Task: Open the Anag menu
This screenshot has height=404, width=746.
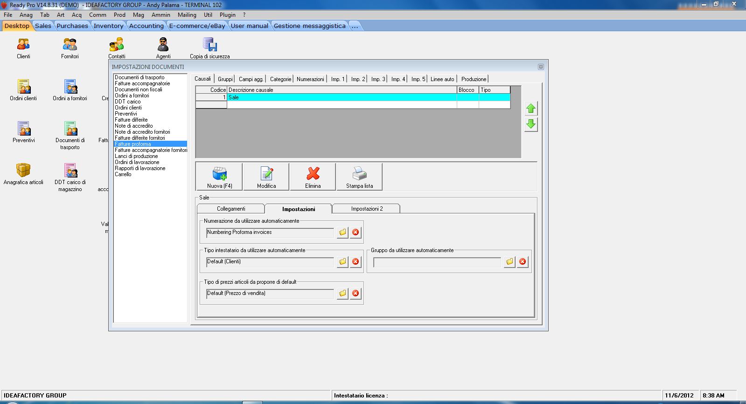Action: tap(26, 15)
